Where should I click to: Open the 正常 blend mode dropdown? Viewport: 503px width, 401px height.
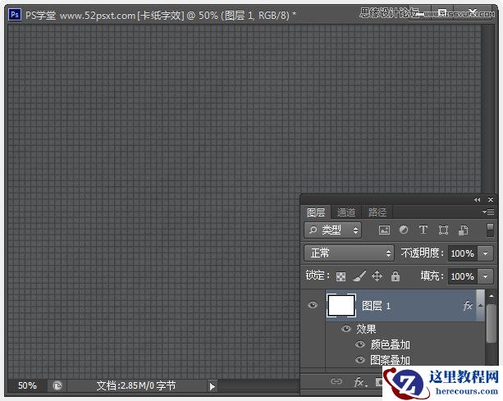[x=349, y=253]
